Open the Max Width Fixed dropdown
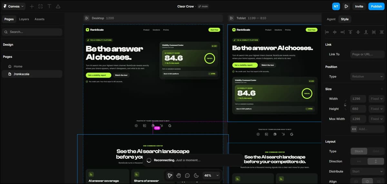Screen dimensions: 387x184 pos(376,119)
